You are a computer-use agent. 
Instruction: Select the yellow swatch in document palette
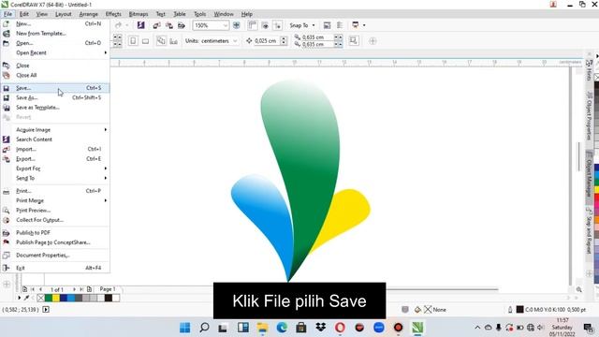tap(56, 298)
